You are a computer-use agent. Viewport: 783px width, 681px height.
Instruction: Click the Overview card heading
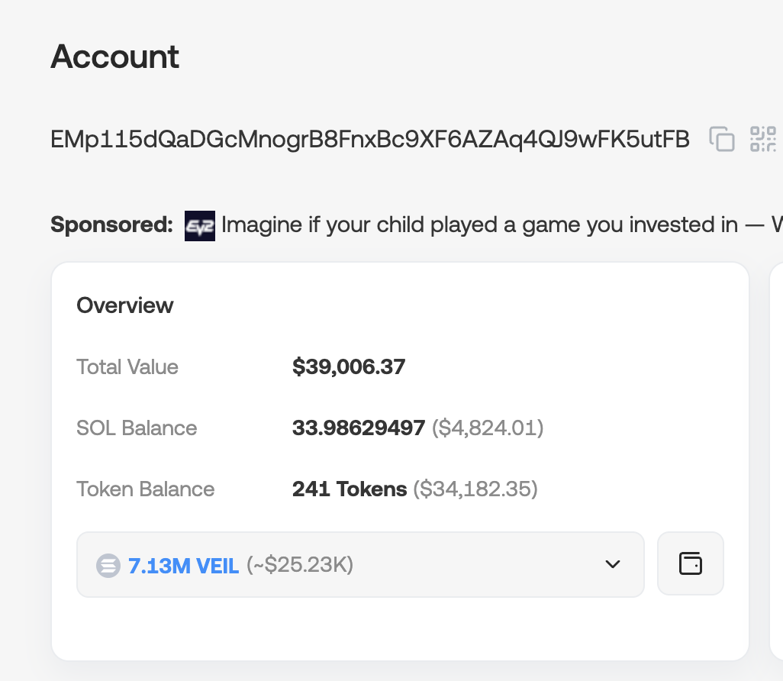click(x=125, y=305)
